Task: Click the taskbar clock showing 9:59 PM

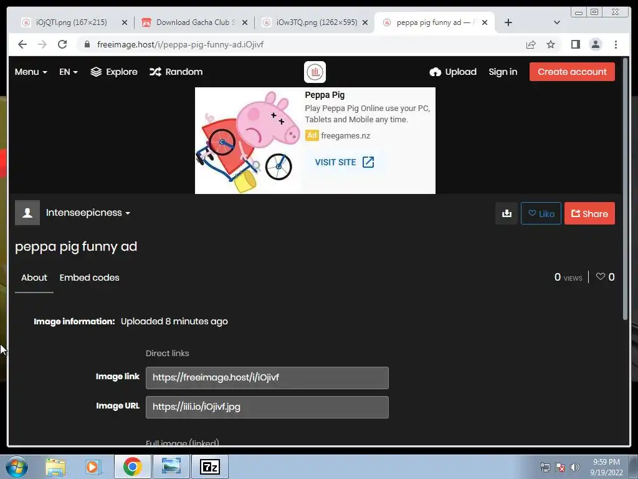Action: click(x=606, y=467)
